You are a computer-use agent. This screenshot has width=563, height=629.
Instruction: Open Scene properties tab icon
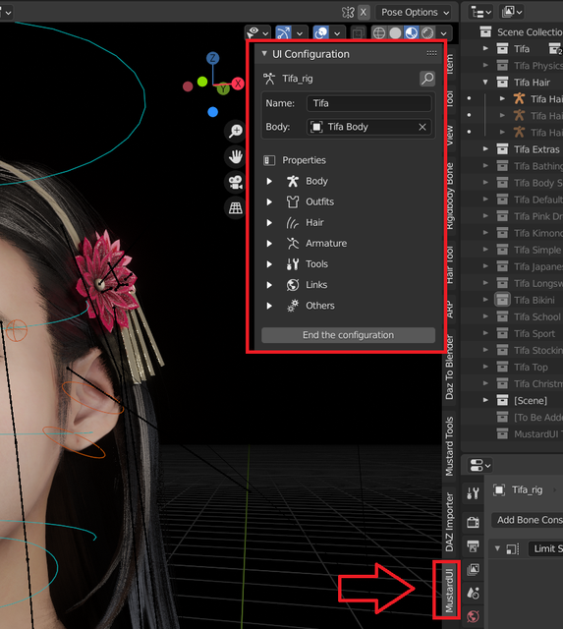(473, 594)
